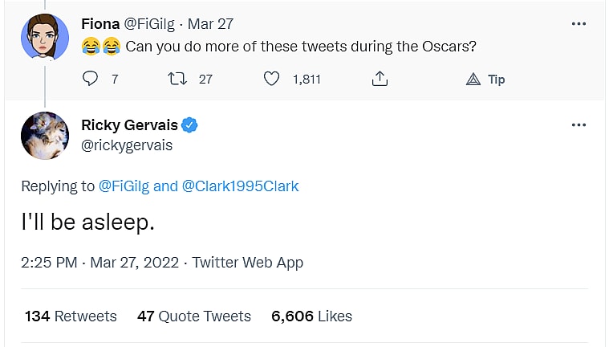This screenshot has width=609, height=347.
Task: View the 47 Quote Tweets list
Action: point(193,316)
